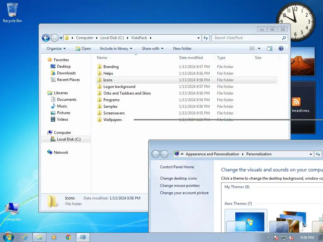Viewport: 323px width, 242px height.
Task: Click Local Disk (C:) breadcrumb segment
Action: (x=112, y=38)
